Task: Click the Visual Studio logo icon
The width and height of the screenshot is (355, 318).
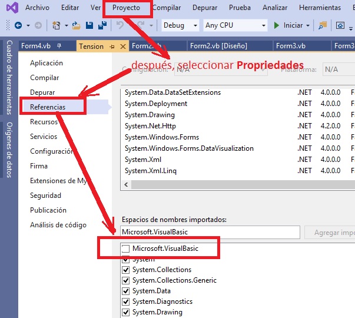Action: pos(12,8)
